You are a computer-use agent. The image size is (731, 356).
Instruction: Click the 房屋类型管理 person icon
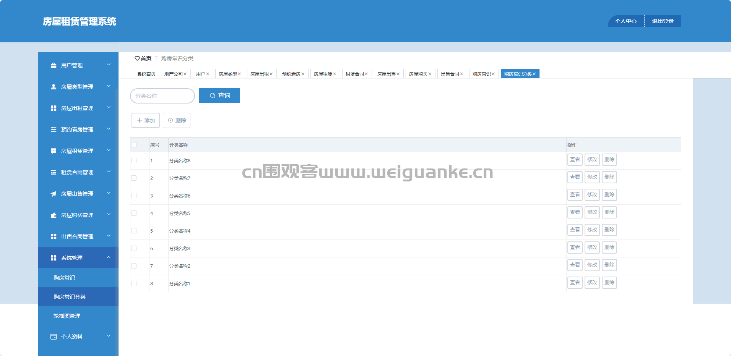pos(54,87)
